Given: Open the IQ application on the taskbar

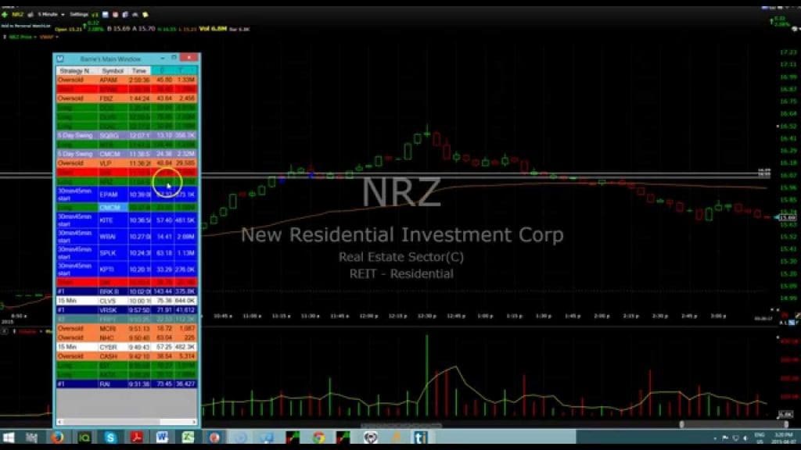Looking at the screenshot, I should 84,437.
